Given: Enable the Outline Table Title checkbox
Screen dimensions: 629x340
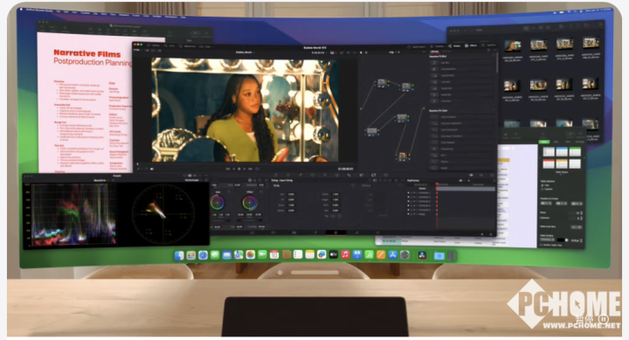Looking at the screenshot, I should (541, 245).
